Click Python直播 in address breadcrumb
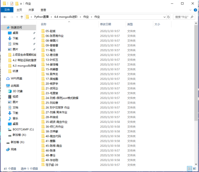The height and width of the screenshot is (172, 199). [42, 17]
